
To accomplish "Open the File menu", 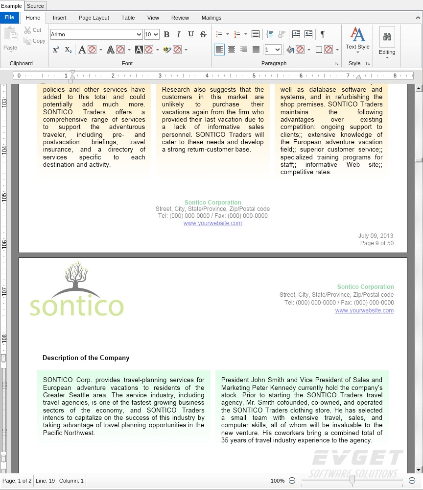I will 9,18.
